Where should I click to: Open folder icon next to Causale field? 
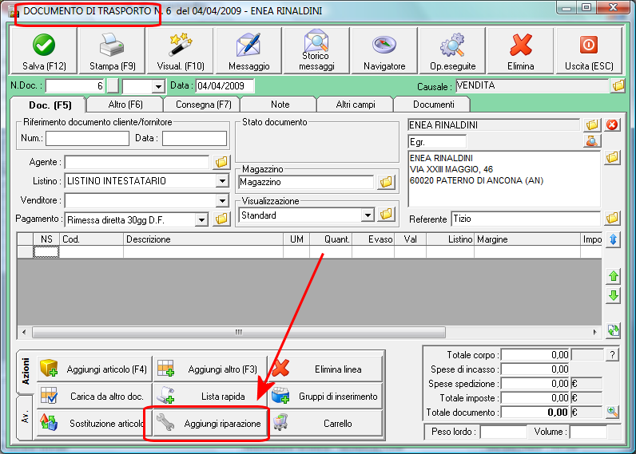[618, 86]
